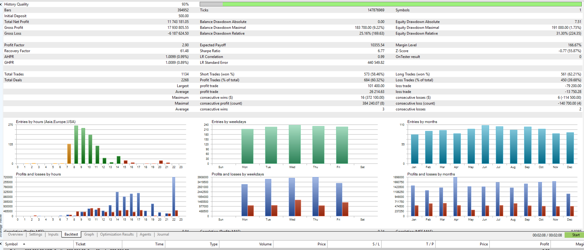584x250 pixels.
Task: Select the Graph tab
Action: [x=89, y=234]
